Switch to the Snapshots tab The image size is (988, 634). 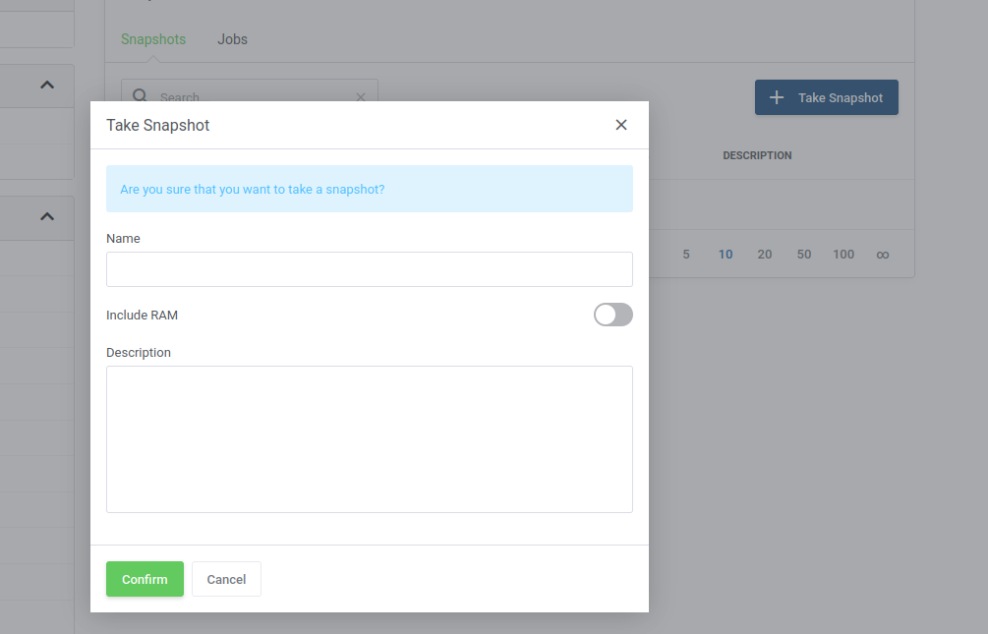153,39
